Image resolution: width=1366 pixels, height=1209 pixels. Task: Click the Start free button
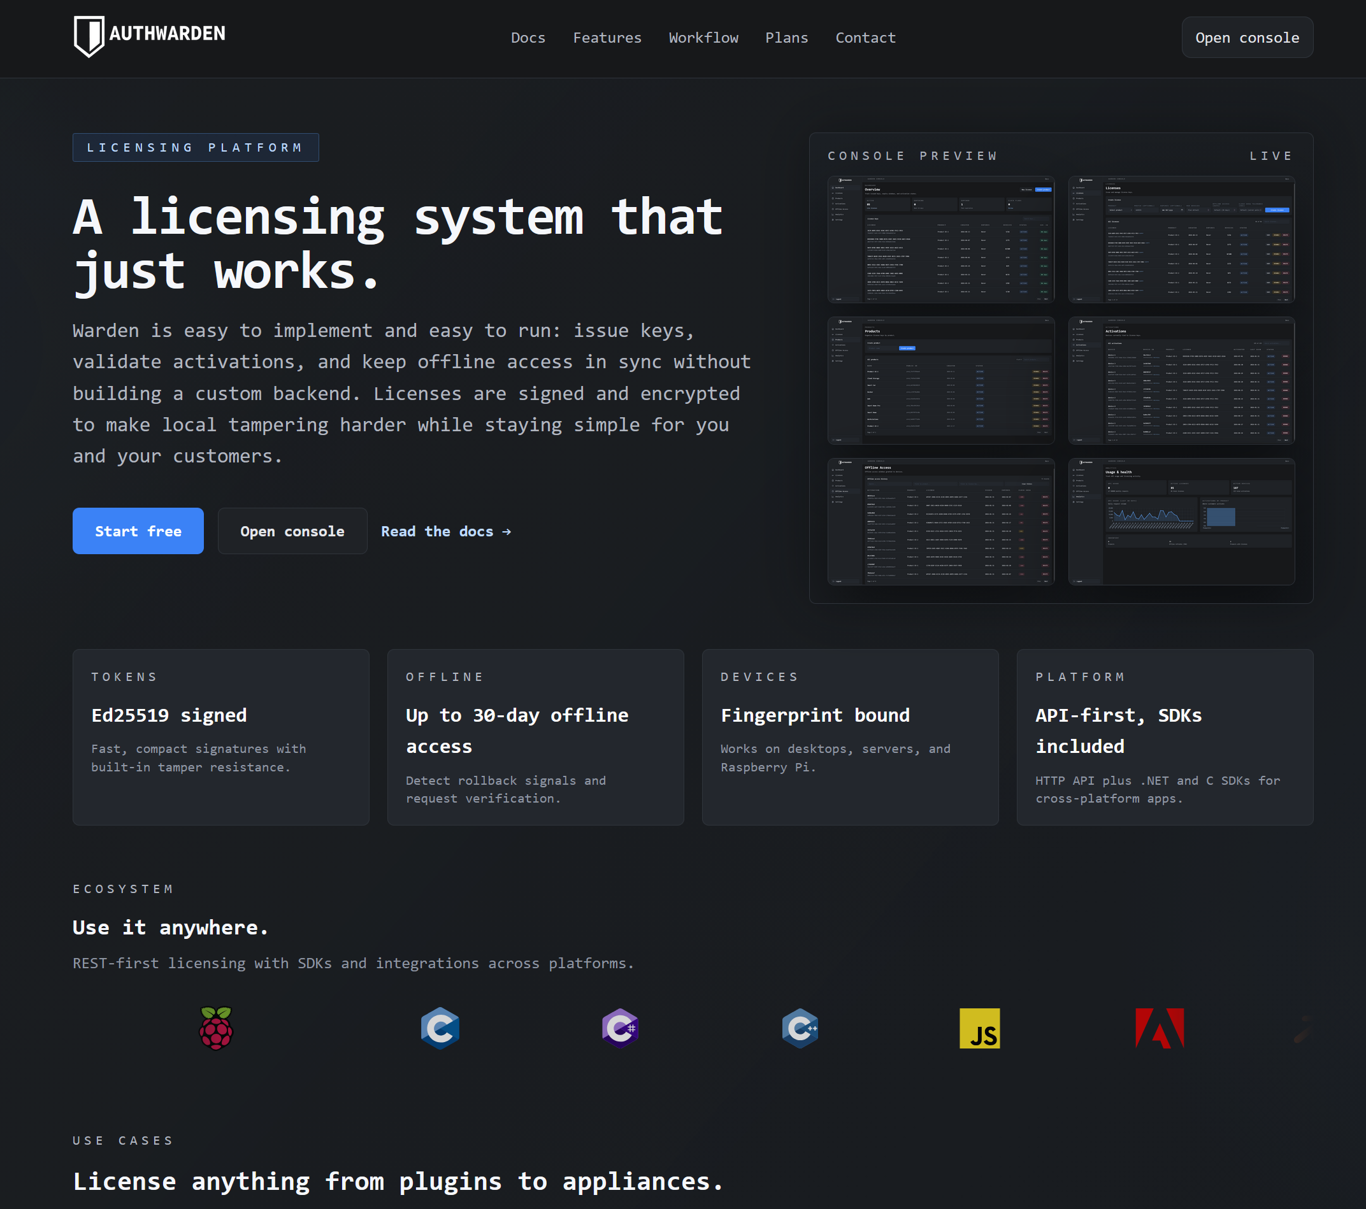(138, 531)
